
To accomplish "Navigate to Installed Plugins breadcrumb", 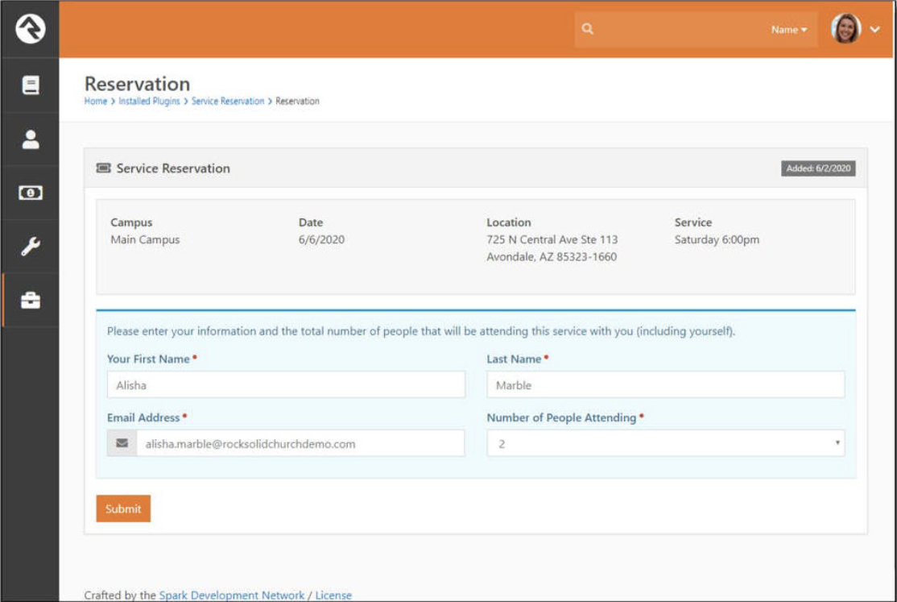I will coord(149,102).
